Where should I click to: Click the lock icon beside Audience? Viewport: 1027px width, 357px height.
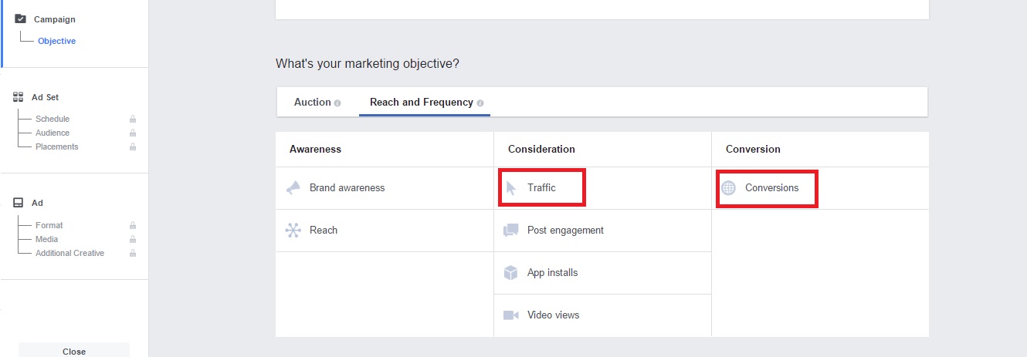(x=133, y=133)
